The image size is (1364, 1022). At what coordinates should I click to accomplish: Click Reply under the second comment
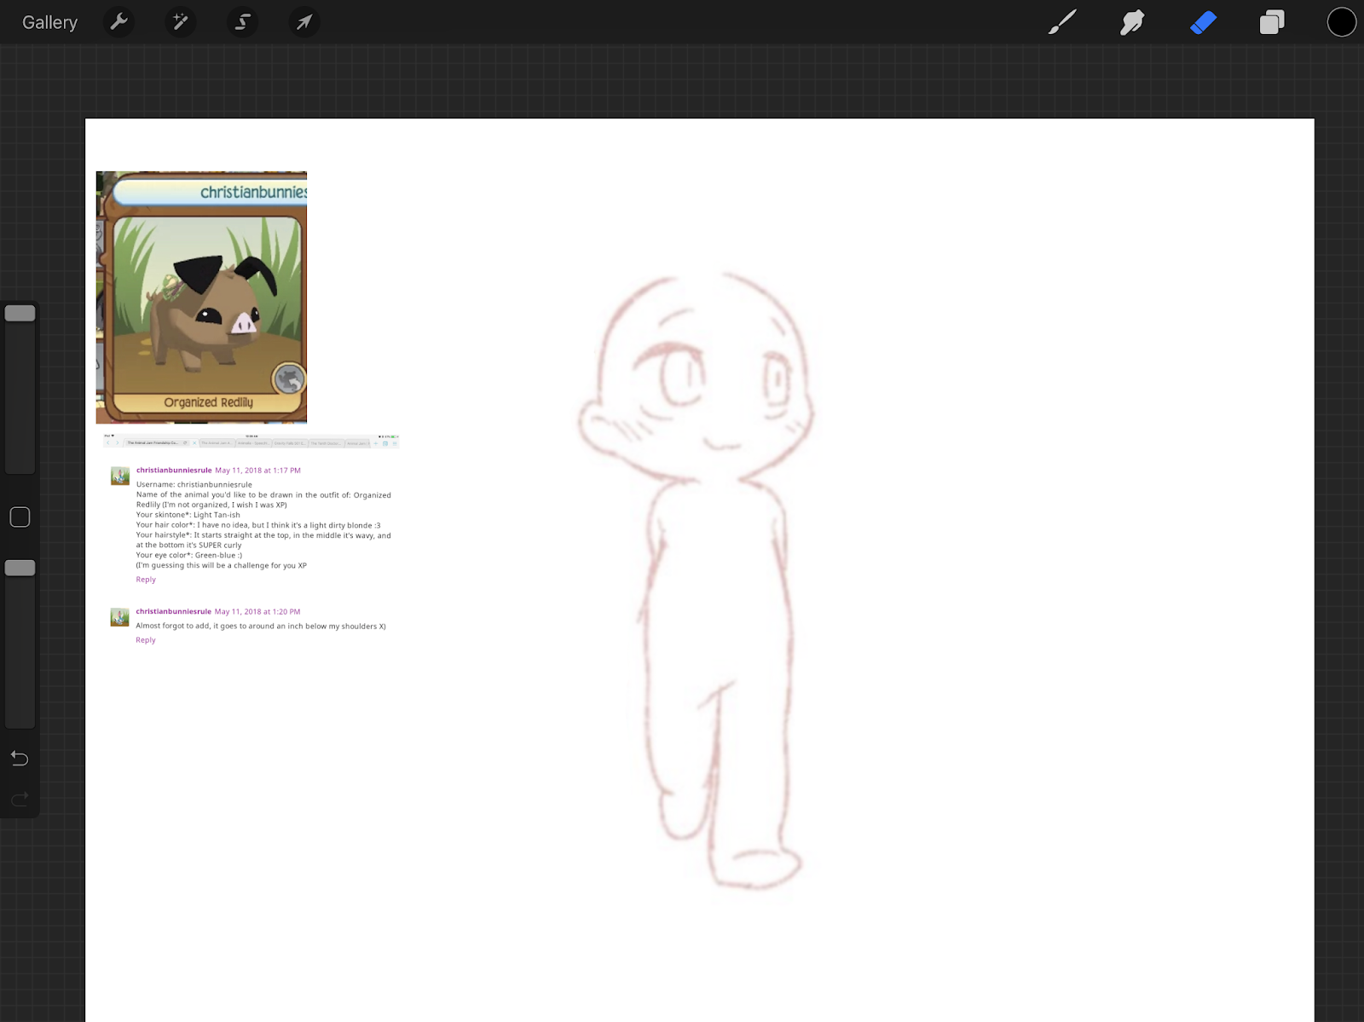pyautogui.click(x=146, y=639)
